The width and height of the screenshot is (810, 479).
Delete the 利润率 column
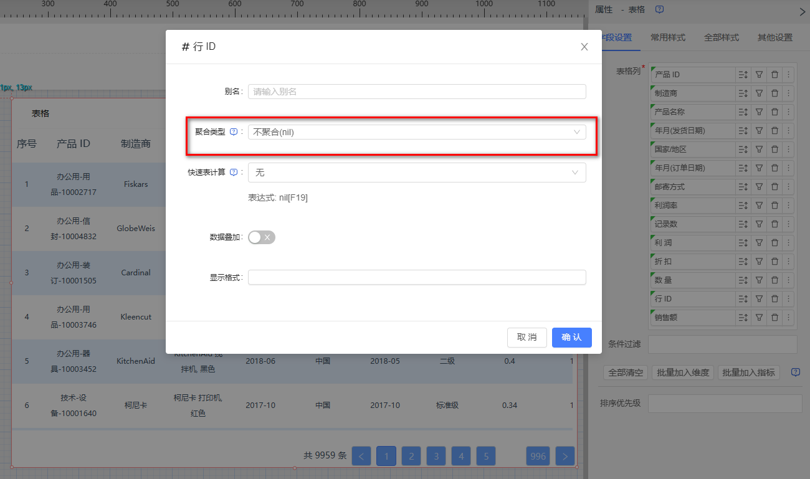click(774, 206)
